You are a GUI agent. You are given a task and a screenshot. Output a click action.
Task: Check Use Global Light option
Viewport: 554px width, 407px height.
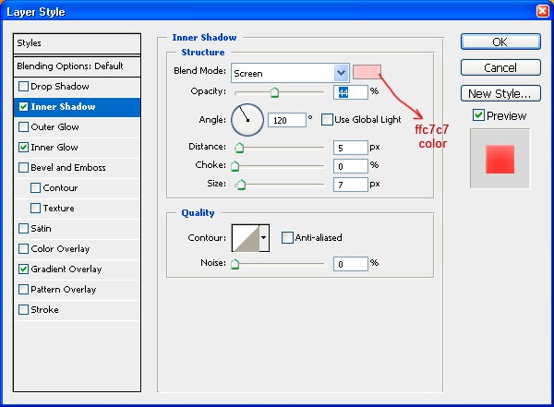(327, 120)
